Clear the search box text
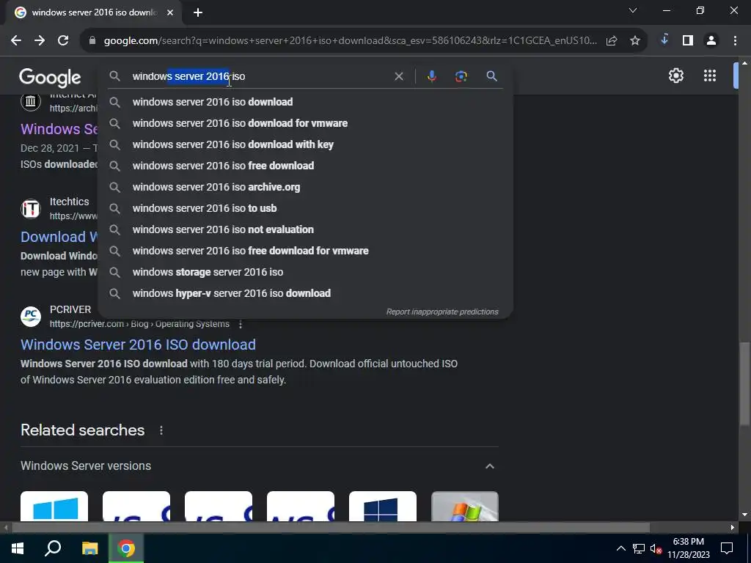 tap(398, 76)
